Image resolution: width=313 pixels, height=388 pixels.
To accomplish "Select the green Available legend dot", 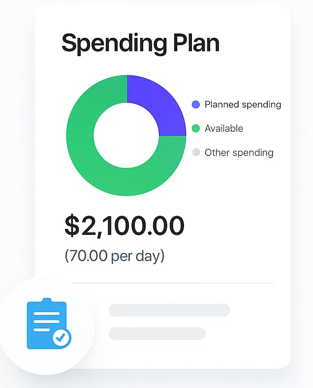I will point(196,129).
